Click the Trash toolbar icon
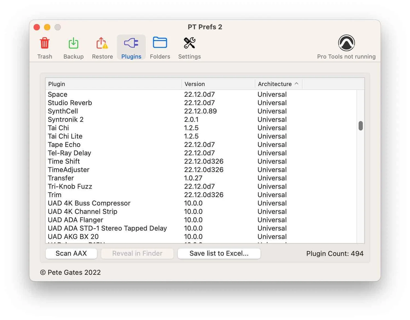The image size is (410, 320). (45, 47)
